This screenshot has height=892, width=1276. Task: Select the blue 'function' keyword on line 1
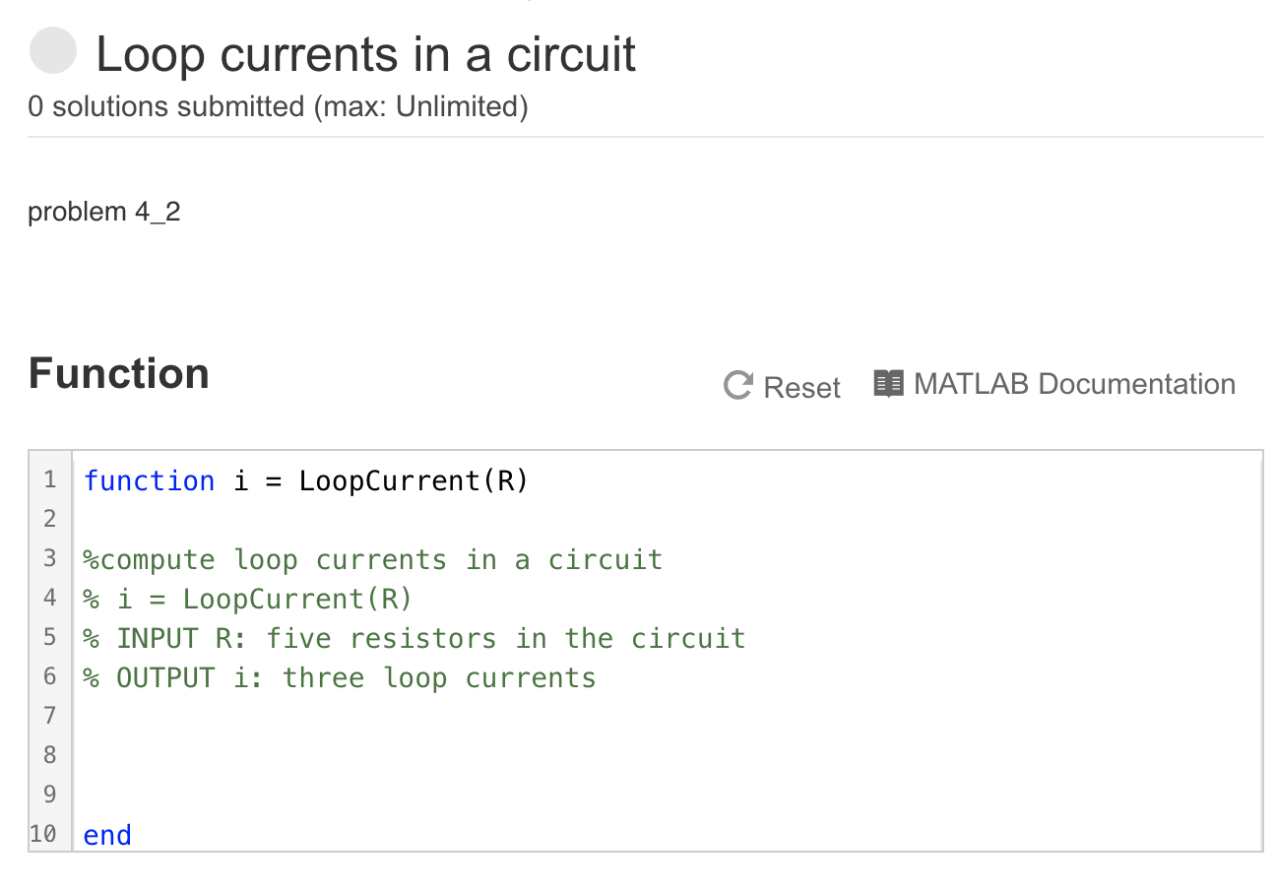[149, 480]
